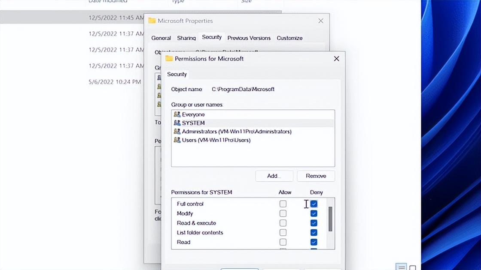Open Previous Versions tab in Microsoft Properties
The height and width of the screenshot is (270, 481).
point(249,38)
